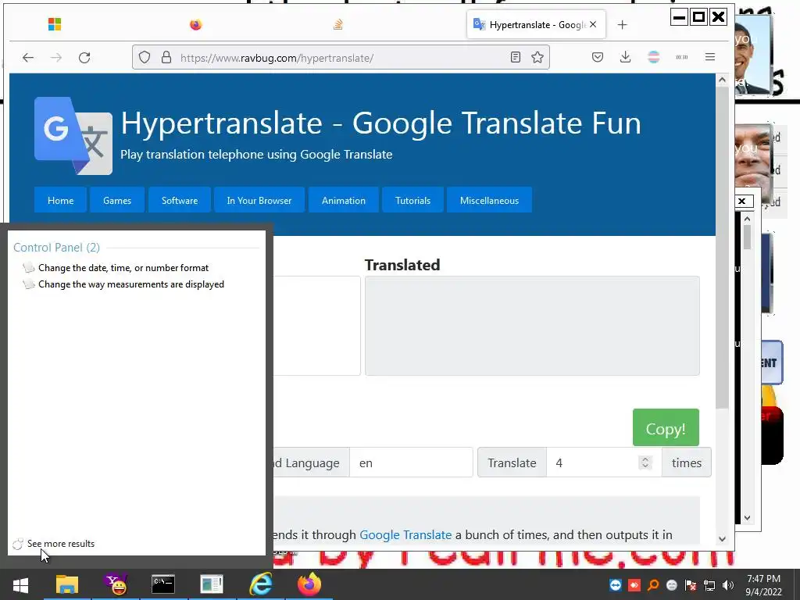Open AnyDesk tray icon
Viewport: 800px width, 600px height.
click(634, 585)
